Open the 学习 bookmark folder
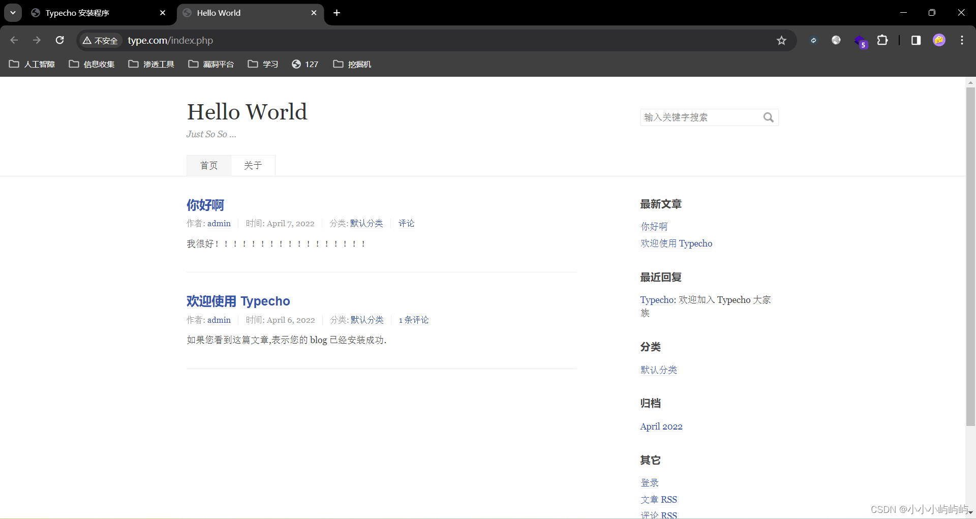Screen dimensions: 976x519 point(263,64)
